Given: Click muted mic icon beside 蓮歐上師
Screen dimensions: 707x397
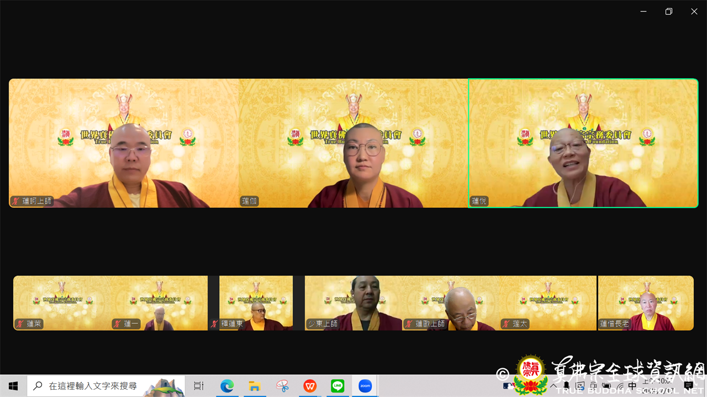Looking at the screenshot, I should pos(409,324).
